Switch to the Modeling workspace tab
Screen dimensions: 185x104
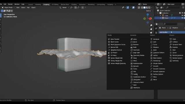38,5
